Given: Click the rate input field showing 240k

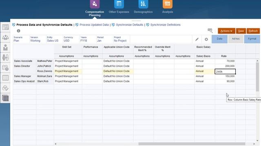Looking at the screenshot, I should 225,71.
